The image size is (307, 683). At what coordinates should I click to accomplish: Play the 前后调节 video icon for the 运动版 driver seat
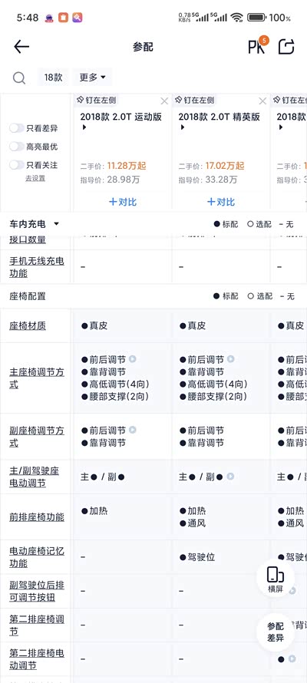tap(132, 359)
